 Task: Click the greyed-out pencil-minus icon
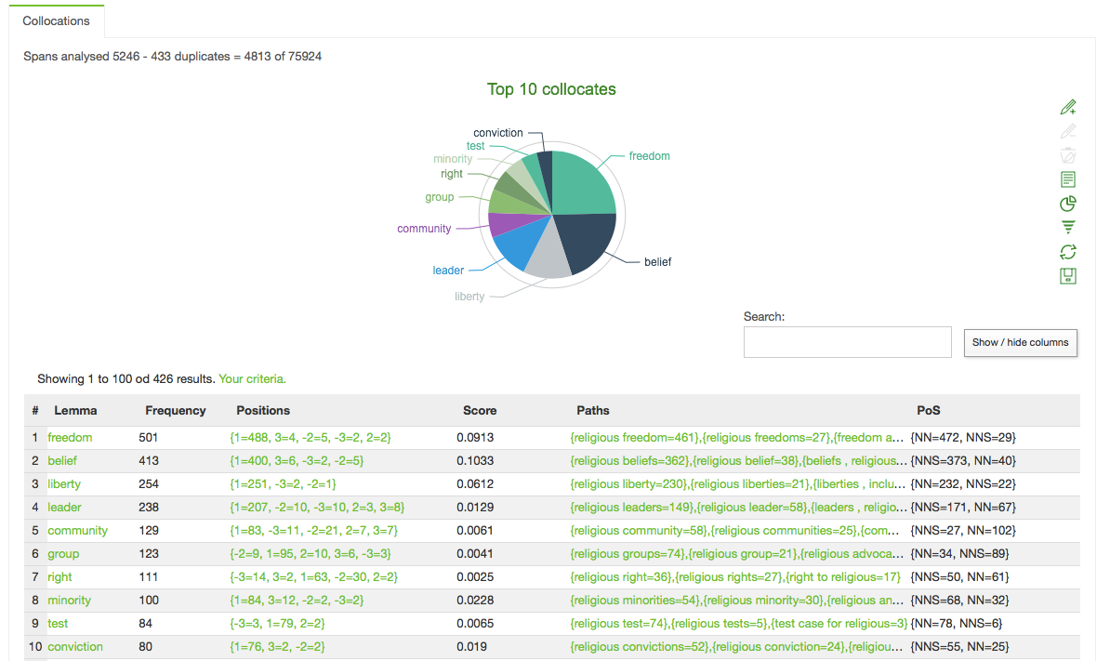pyautogui.click(x=1068, y=131)
